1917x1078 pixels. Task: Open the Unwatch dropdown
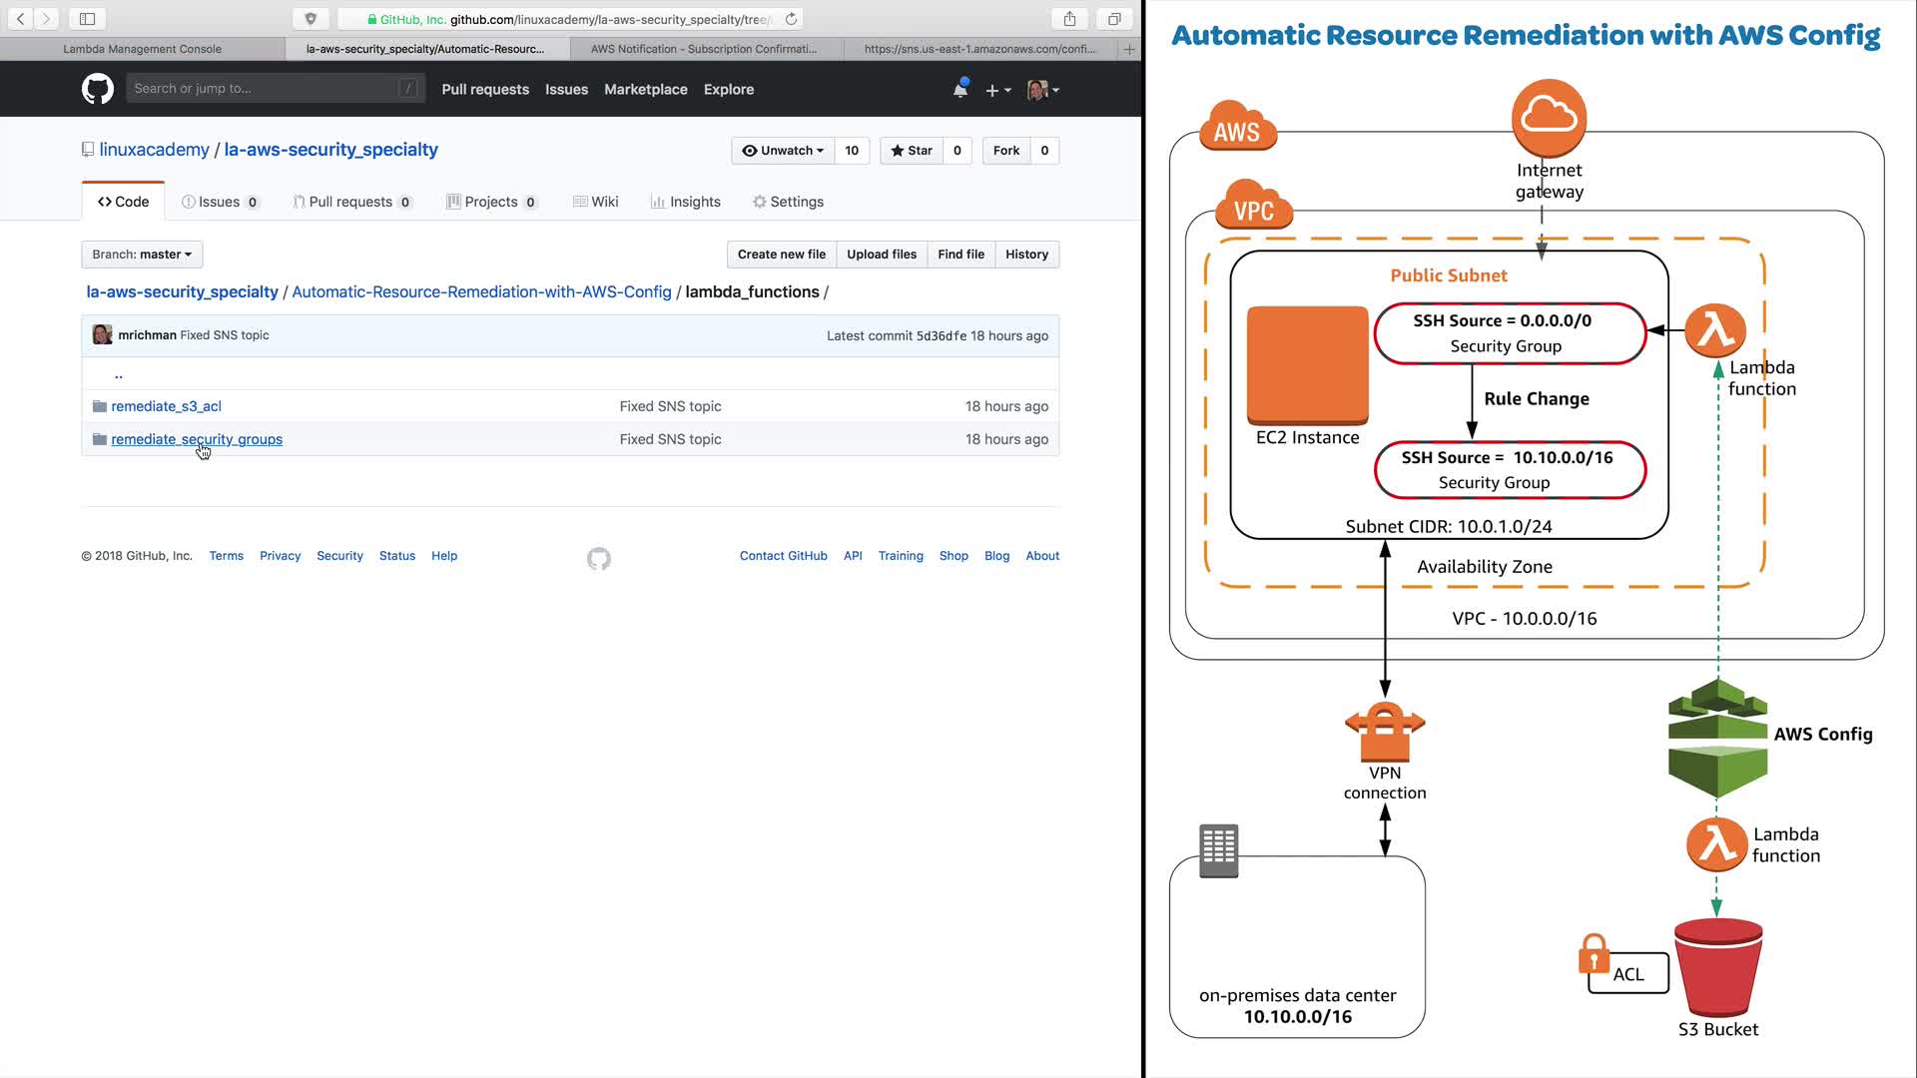(x=784, y=151)
